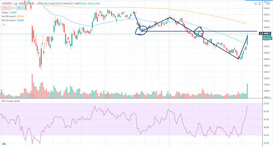Viewport: 273px width, 147px height.
Task: Select the MA 200 close legend entry
Action: tap(9, 16)
